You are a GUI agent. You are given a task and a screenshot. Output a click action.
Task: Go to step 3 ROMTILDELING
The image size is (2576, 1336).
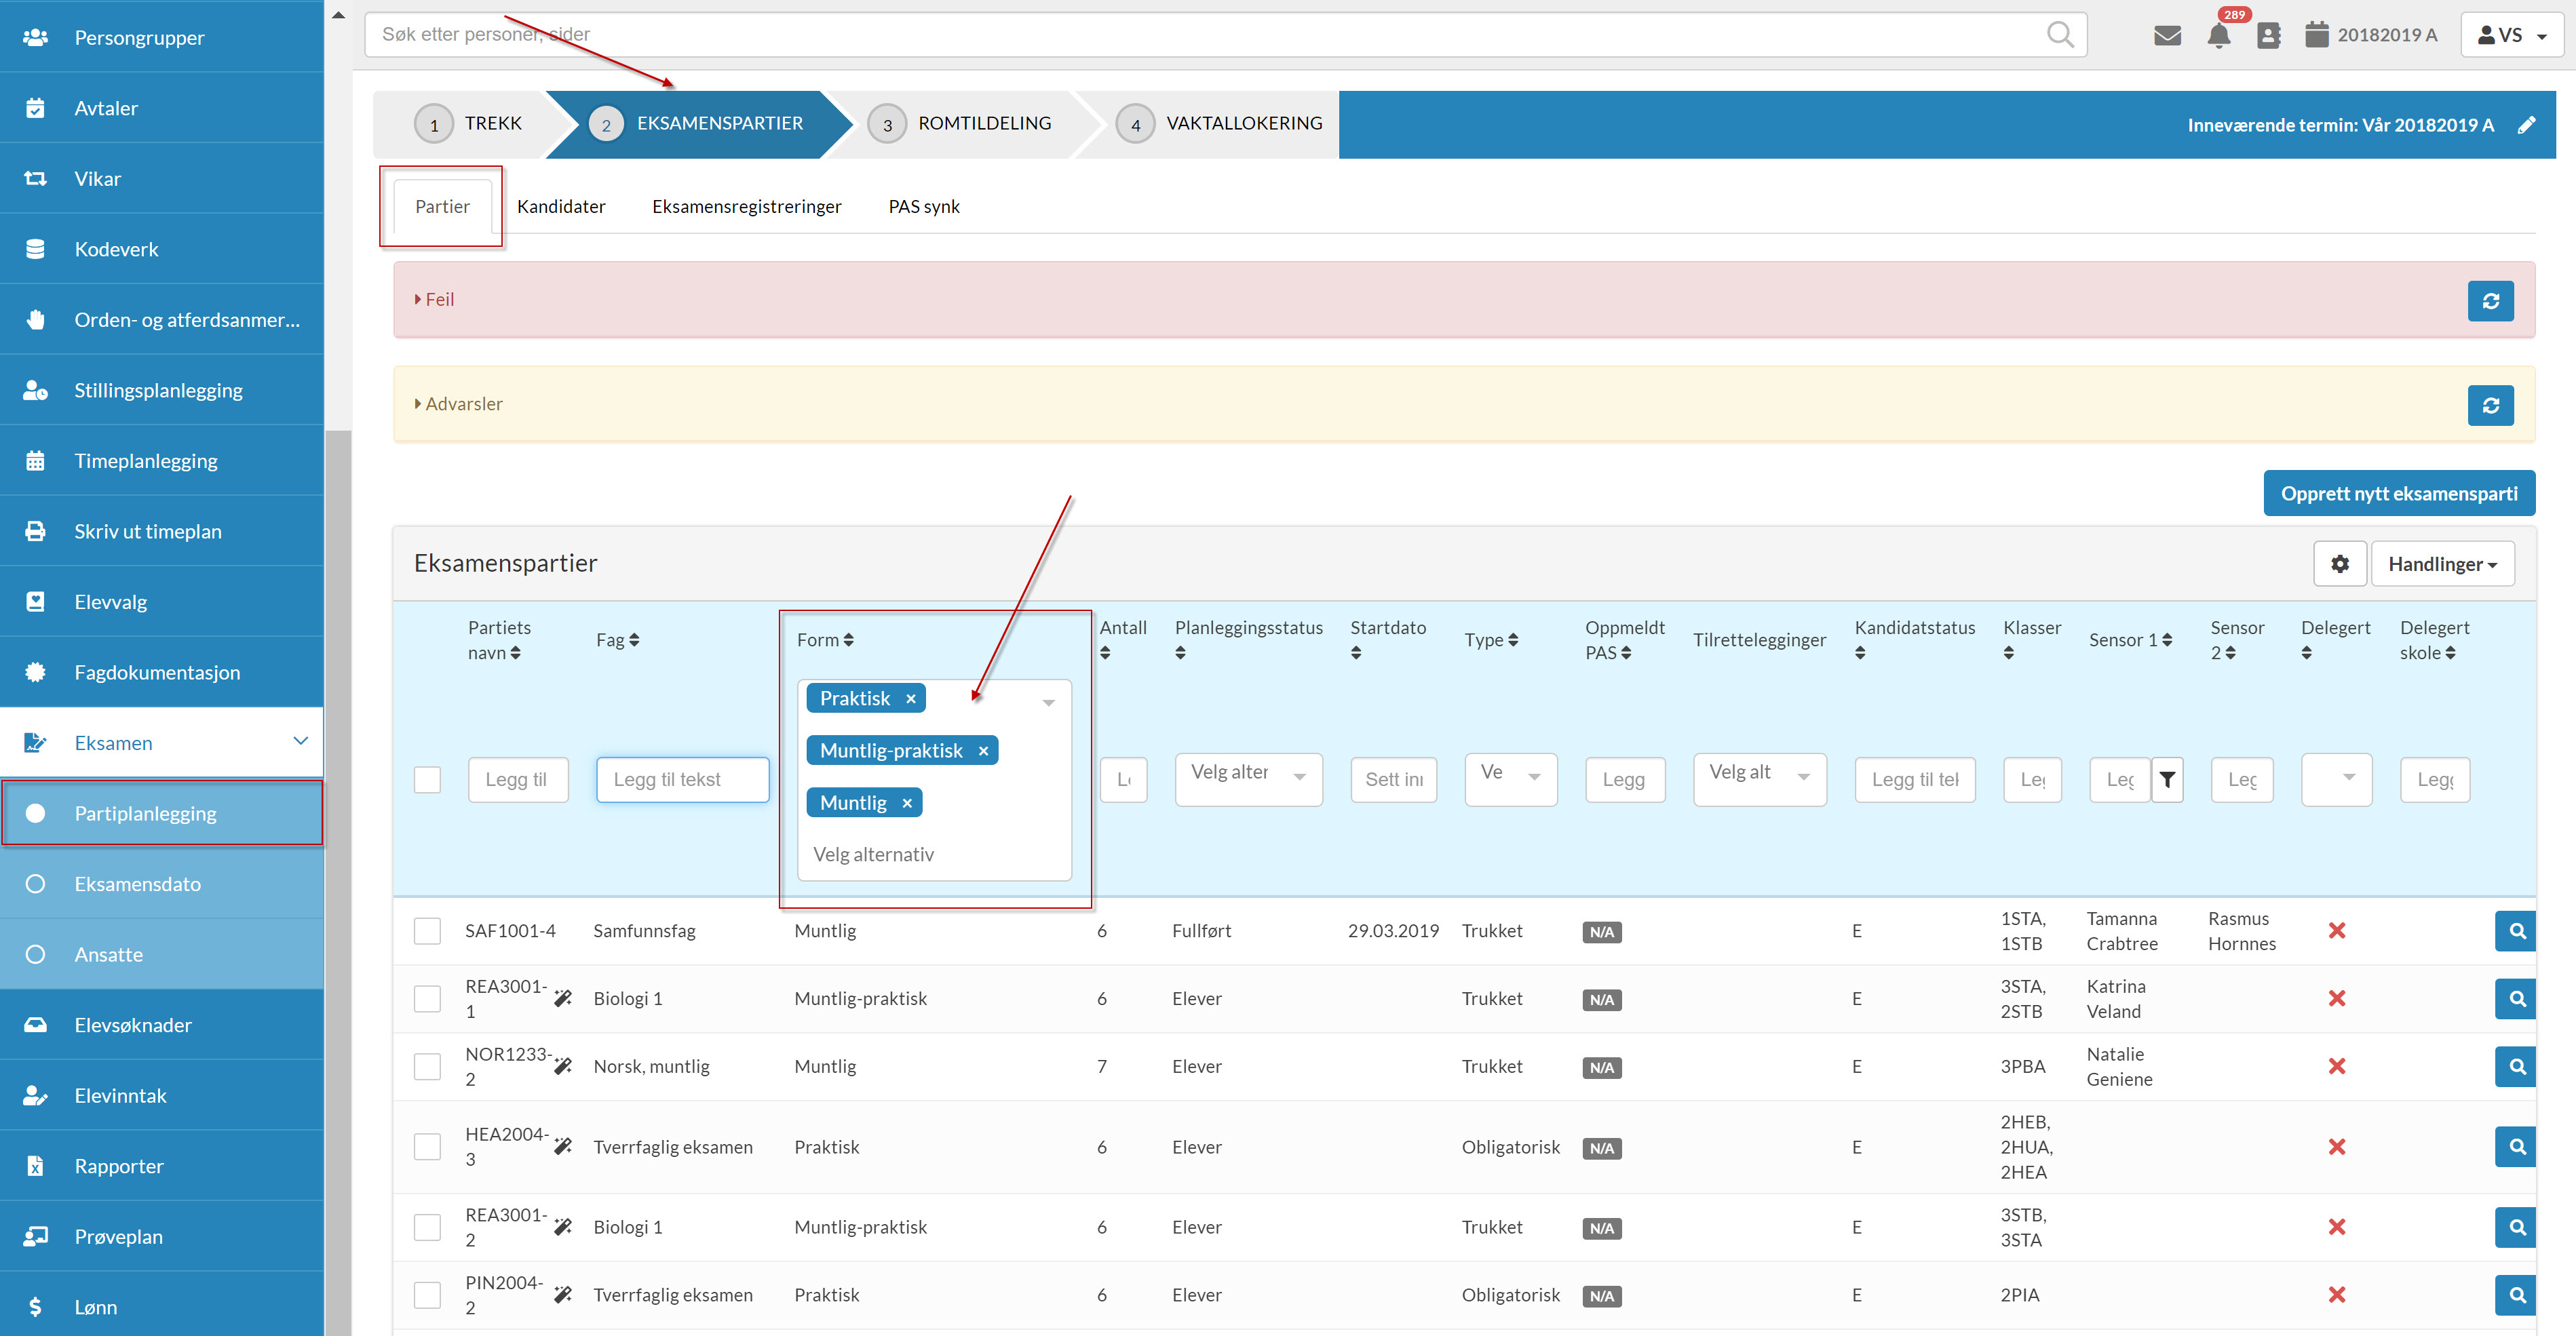(x=959, y=124)
